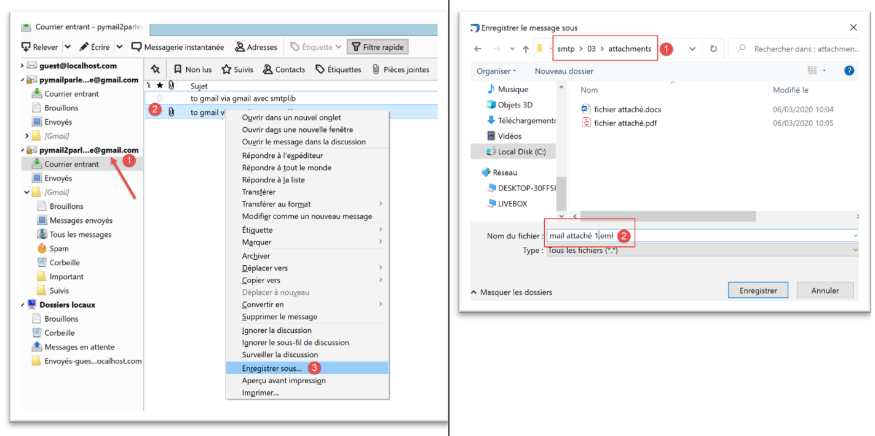Screen dimensions: 875x436
Task: Click the horizontal scrollbar in file list
Action: point(667,216)
